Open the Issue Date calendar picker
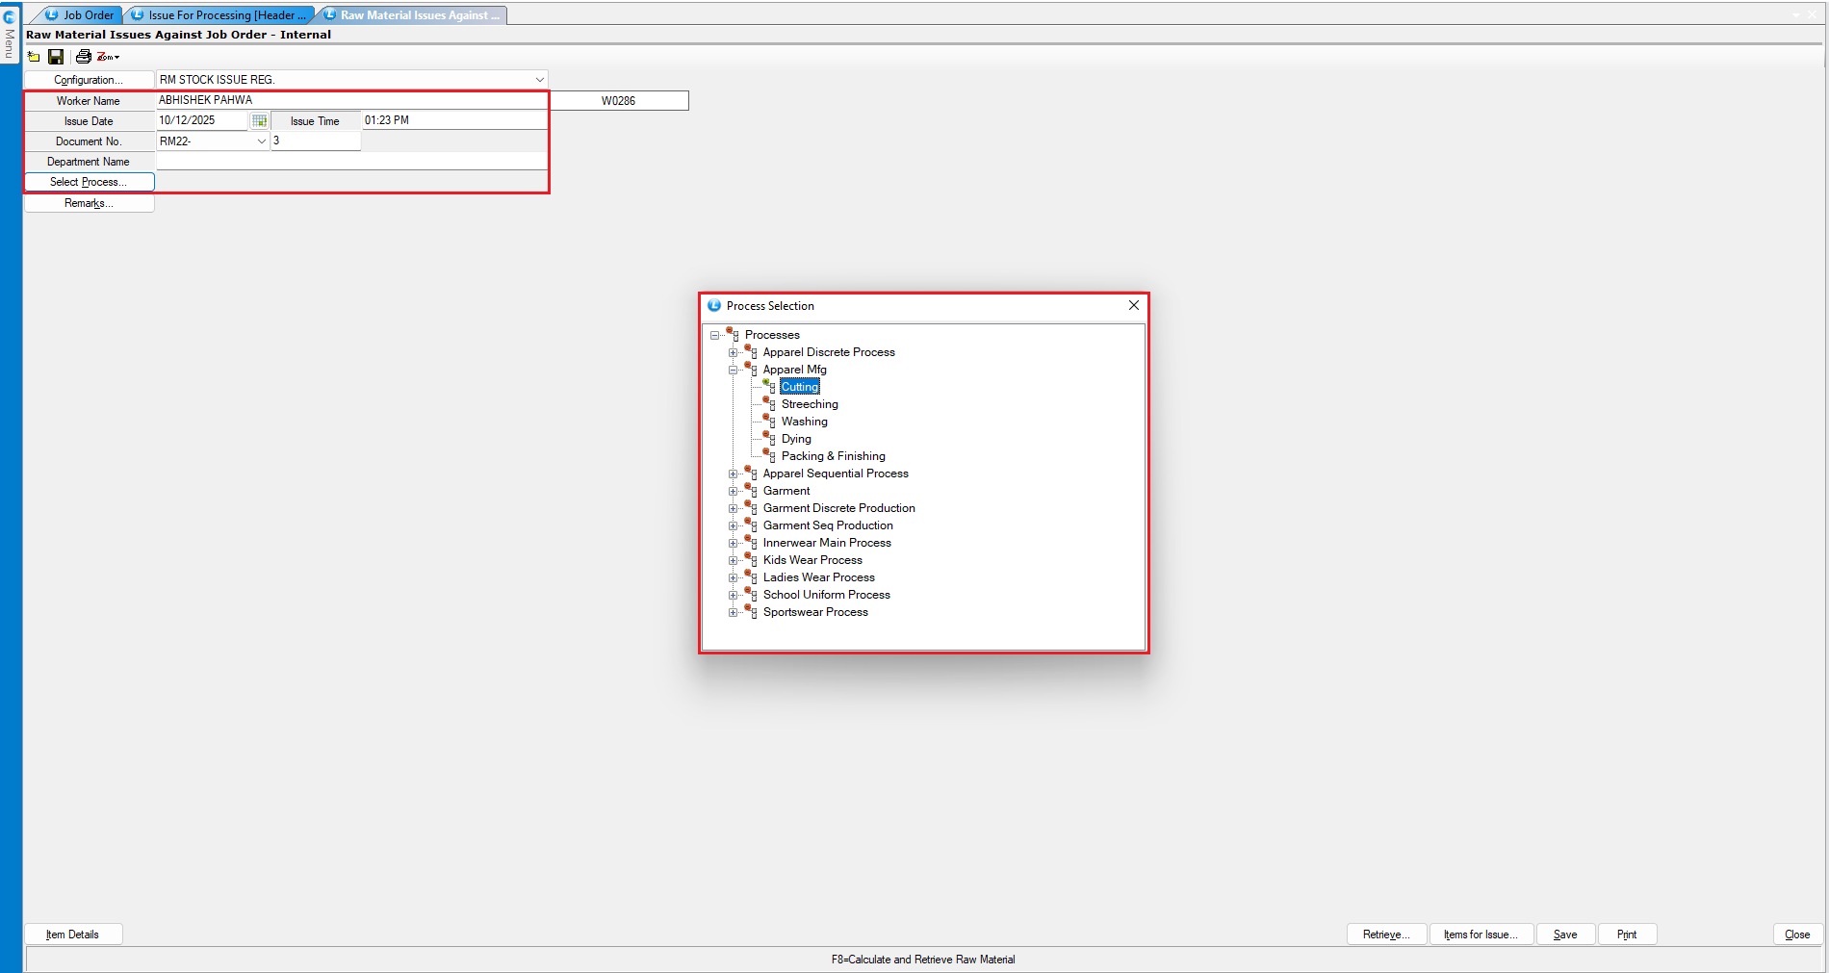The width and height of the screenshot is (1829, 973). point(259,120)
